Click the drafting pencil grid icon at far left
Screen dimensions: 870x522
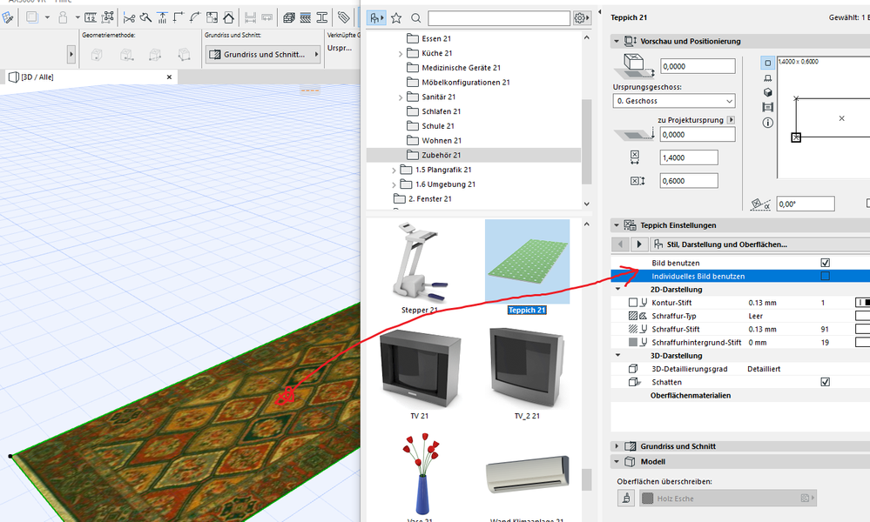8,17
